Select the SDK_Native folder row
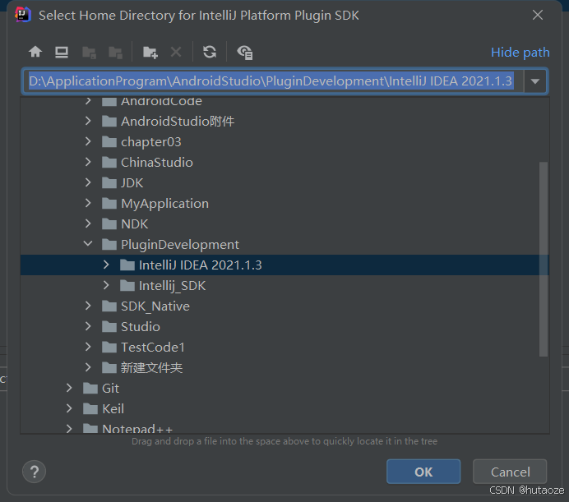 284,306
